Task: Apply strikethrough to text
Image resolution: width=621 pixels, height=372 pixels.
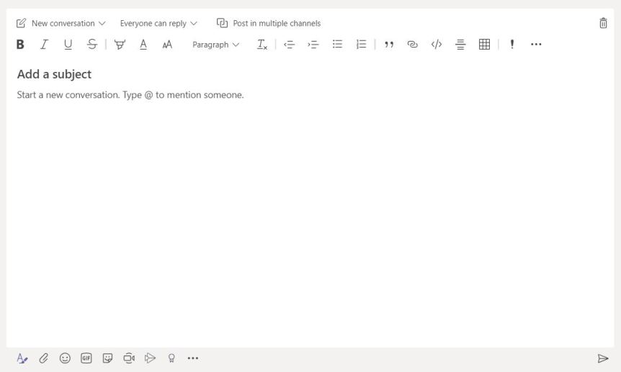Action: 91,45
